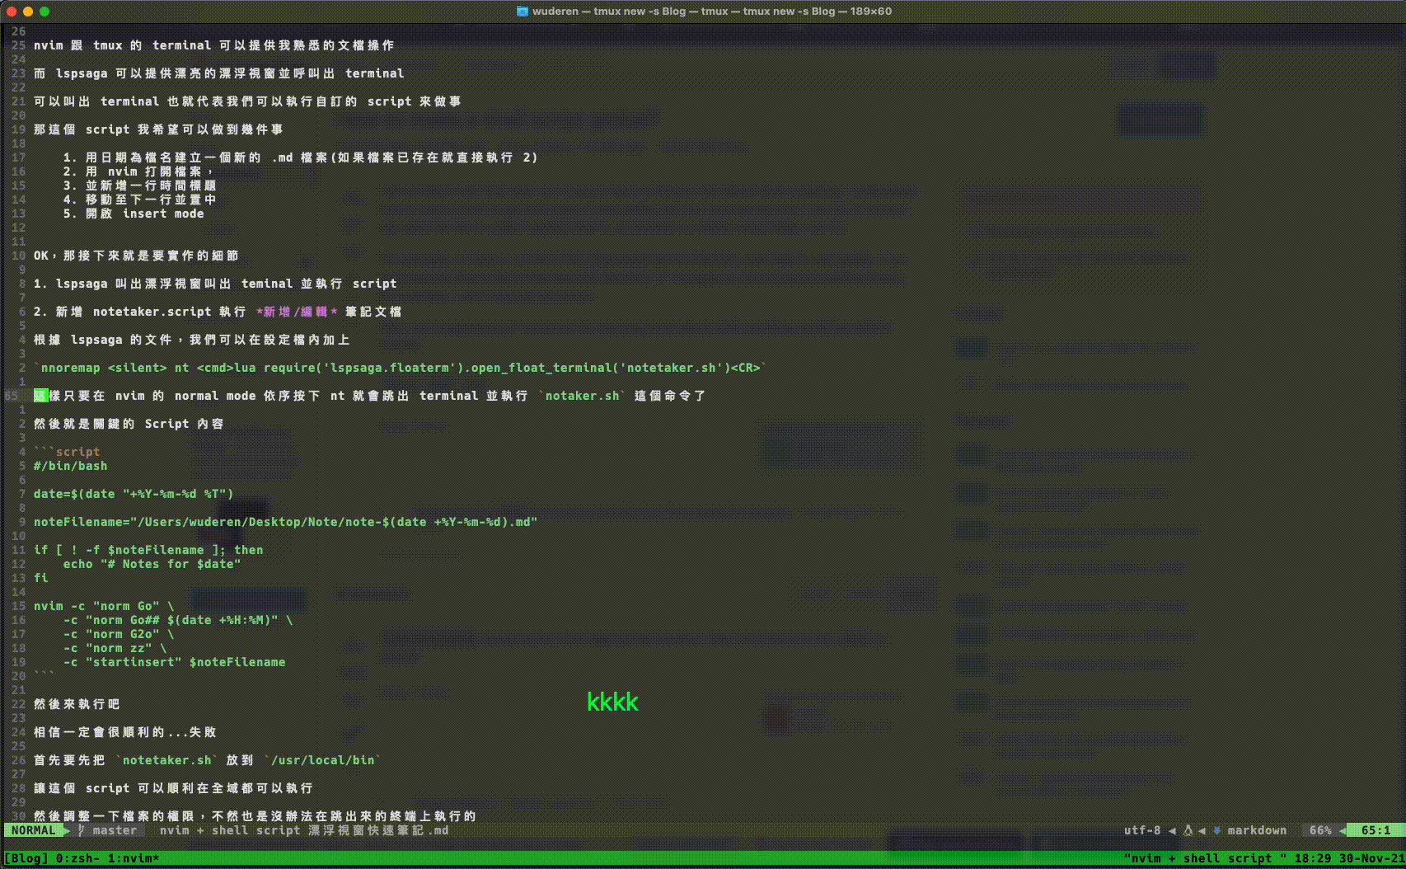Click the line '2. 新增 notetaker.script'
The width and height of the screenshot is (1406, 869).
218,312
